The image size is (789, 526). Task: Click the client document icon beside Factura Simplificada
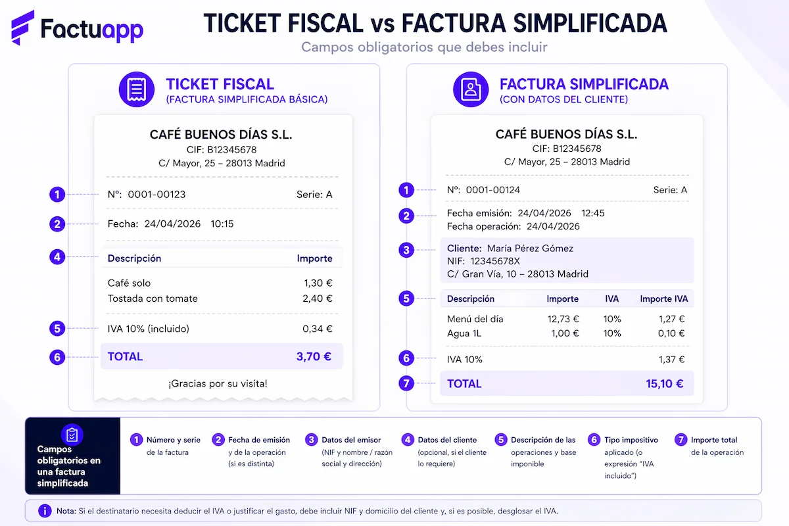[471, 89]
